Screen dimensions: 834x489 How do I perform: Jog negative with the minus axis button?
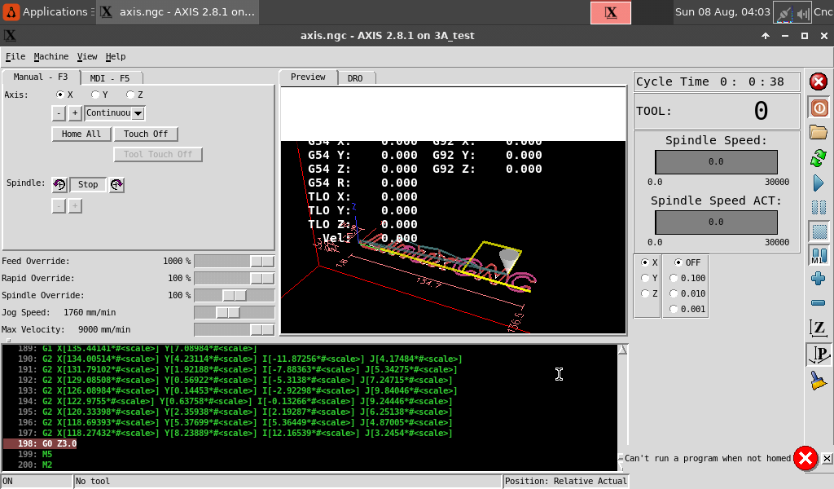(59, 112)
